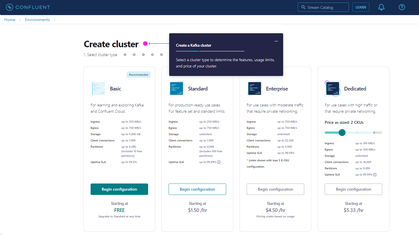Viewport: 419px width, 235px height.
Task: Click the $1.50 /hr price
Action: coord(197,210)
